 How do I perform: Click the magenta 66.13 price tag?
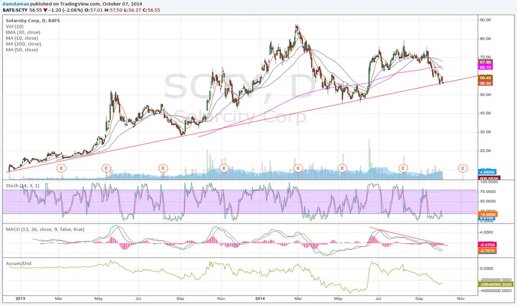(485, 67)
